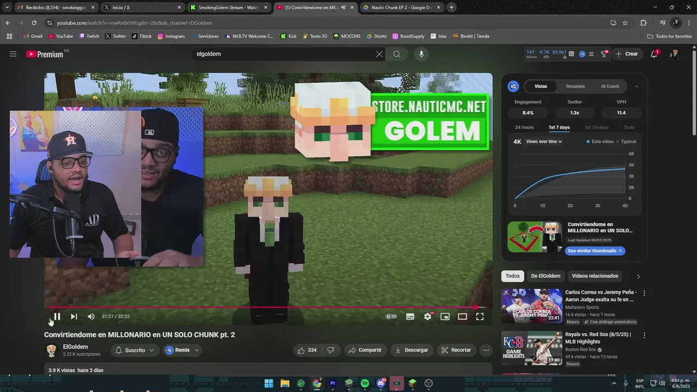Pause the video playback

pos(57,316)
